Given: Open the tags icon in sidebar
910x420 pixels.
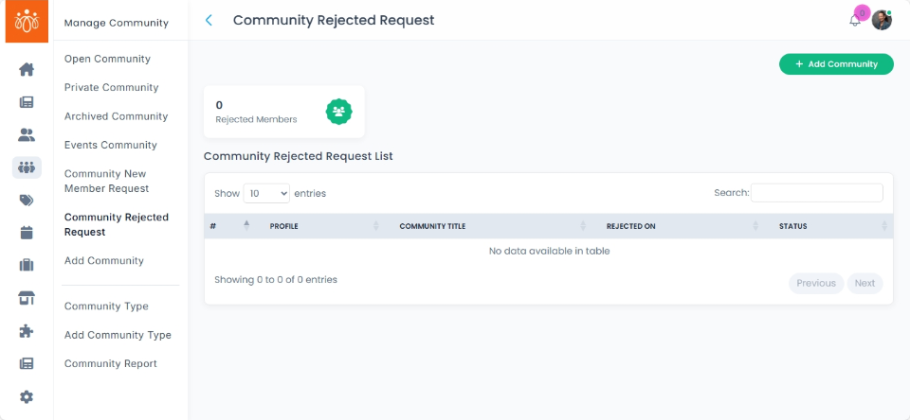Looking at the screenshot, I should pyautogui.click(x=27, y=200).
